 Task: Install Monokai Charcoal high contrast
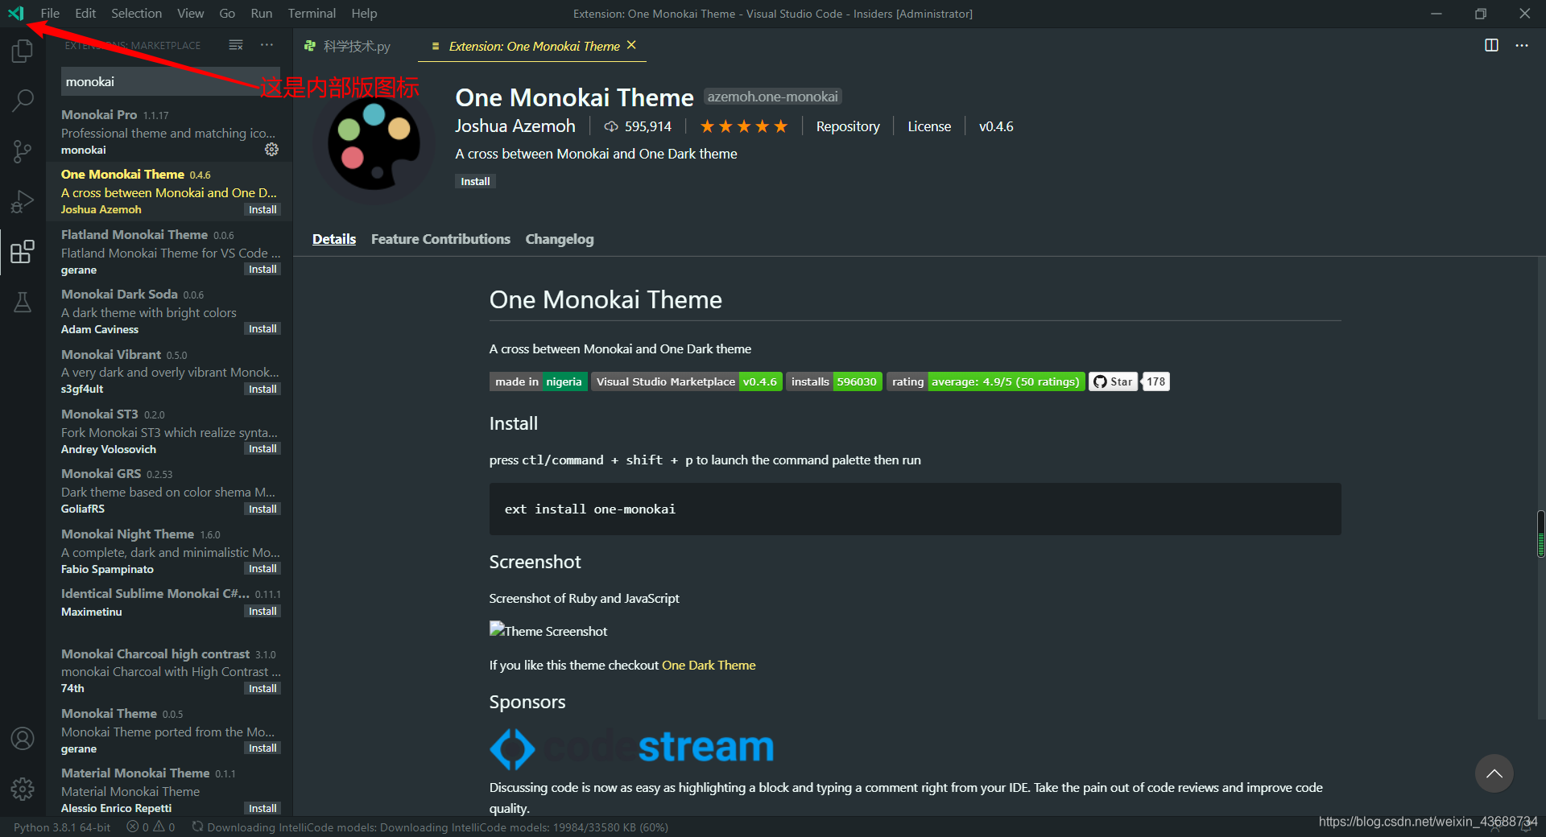(x=262, y=688)
